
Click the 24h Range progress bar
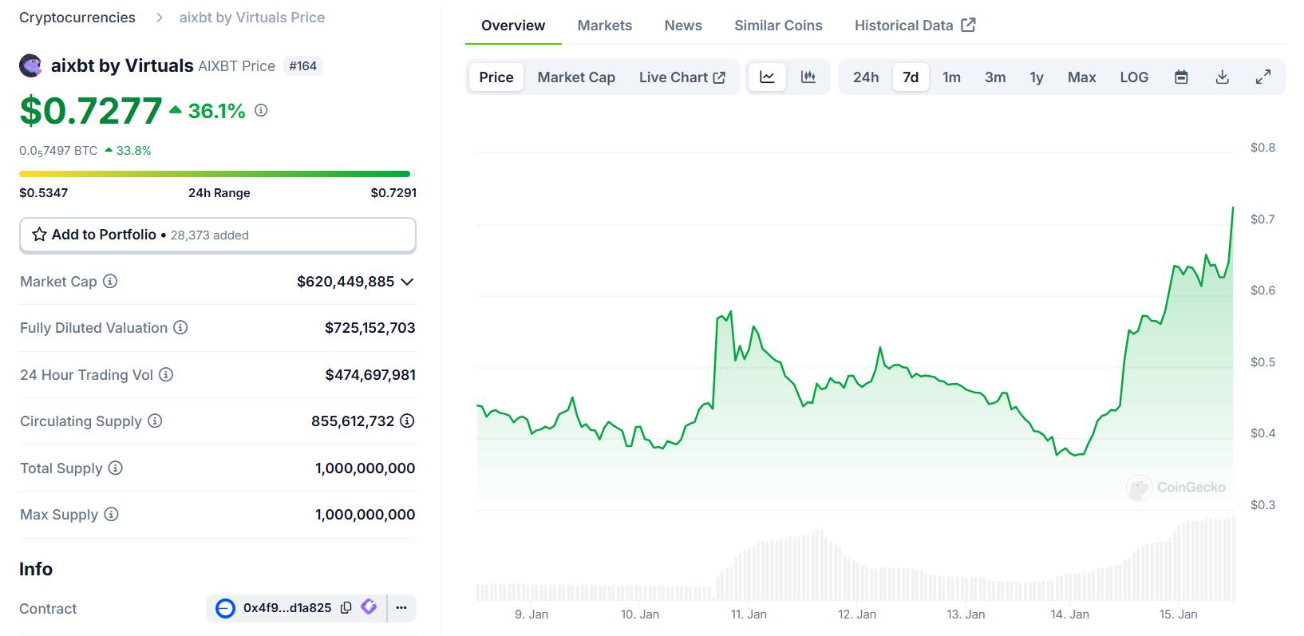tap(218, 173)
